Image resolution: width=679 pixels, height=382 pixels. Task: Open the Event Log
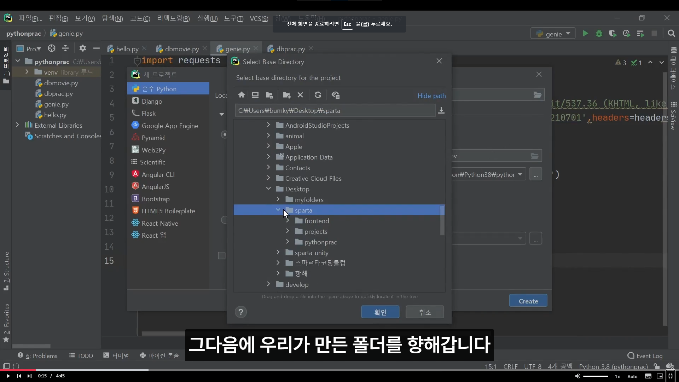click(x=645, y=356)
